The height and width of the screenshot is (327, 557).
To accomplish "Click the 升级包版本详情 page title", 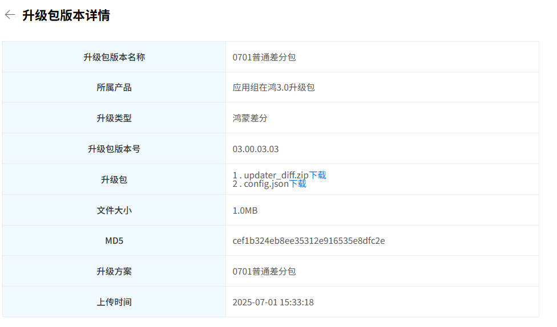I will tap(66, 15).
